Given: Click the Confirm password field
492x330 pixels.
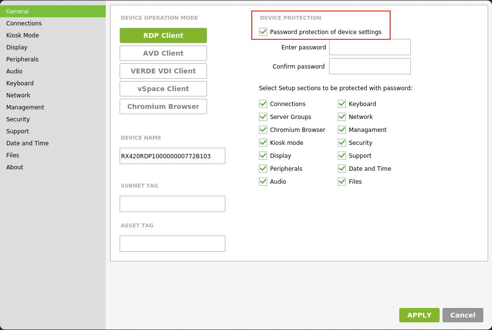Looking at the screenshot, I should [x=370, y=66].
